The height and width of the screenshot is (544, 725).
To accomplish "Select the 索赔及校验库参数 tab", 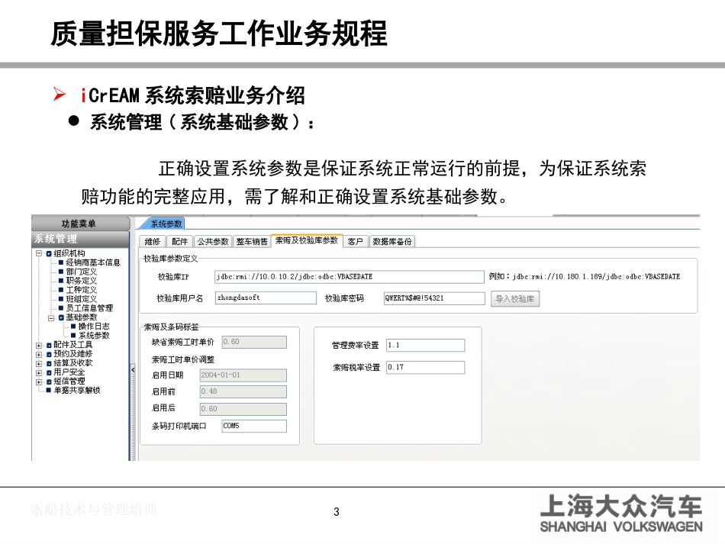I will pyautogui.click(x=307, y=240).
